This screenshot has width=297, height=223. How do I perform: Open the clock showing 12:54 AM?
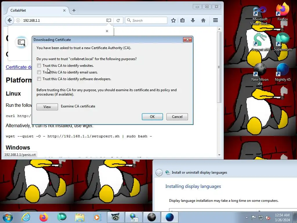(282, 217)
